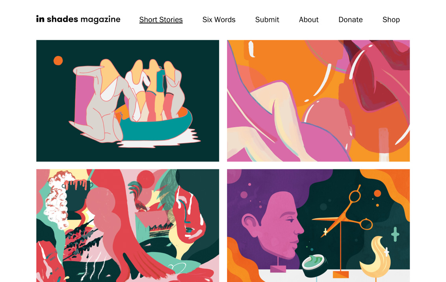Click the rooster in the collage illustration
The image size is (446, 282).
(137, 196)
